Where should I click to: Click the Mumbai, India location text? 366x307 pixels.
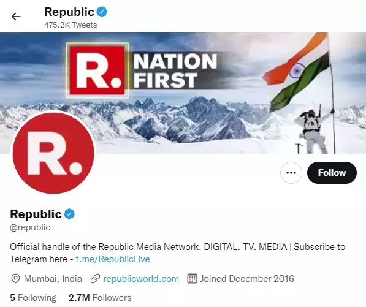[x=53, y=279]
